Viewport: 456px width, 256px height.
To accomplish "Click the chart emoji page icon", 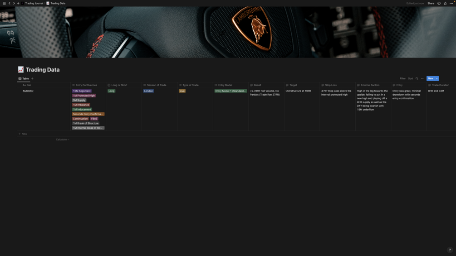I will coord(21,69).
